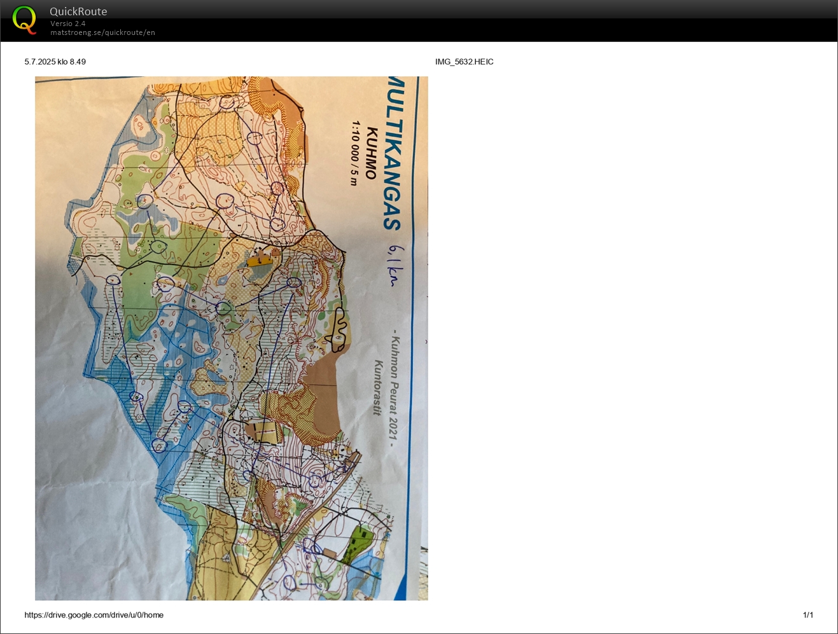
Task: Click the QuickRoute Q logo icon
Action: click(x=25, y=19)
